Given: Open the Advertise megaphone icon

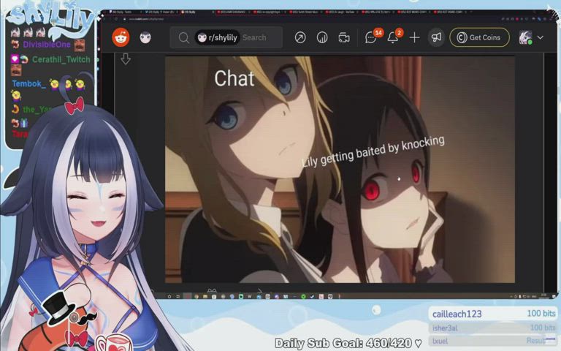Looking at the screenshot, I should coord(436,38).
